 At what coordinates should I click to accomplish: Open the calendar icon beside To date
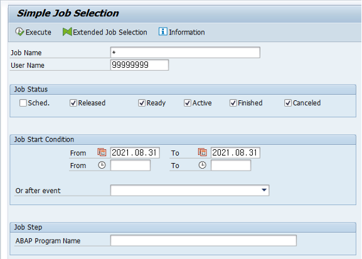click(203, 152)
